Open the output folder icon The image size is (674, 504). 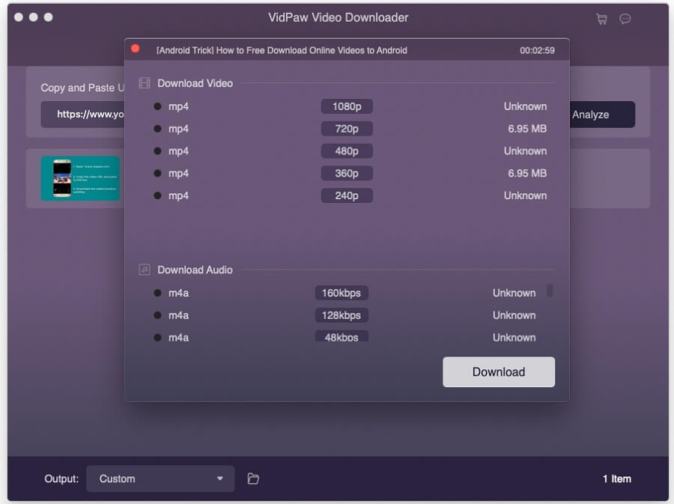(253, 479)
